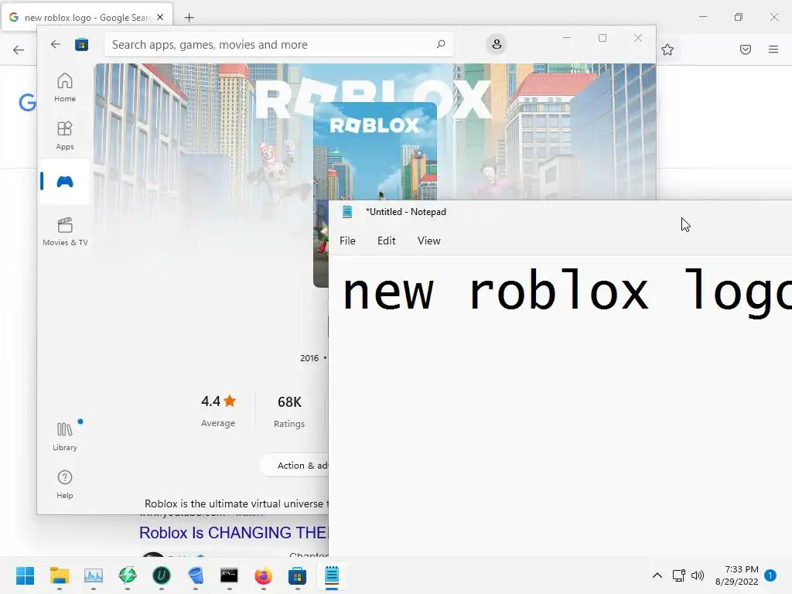Open the performance monitor taskbar icon
792x594 pixels.
coord(94,575)
